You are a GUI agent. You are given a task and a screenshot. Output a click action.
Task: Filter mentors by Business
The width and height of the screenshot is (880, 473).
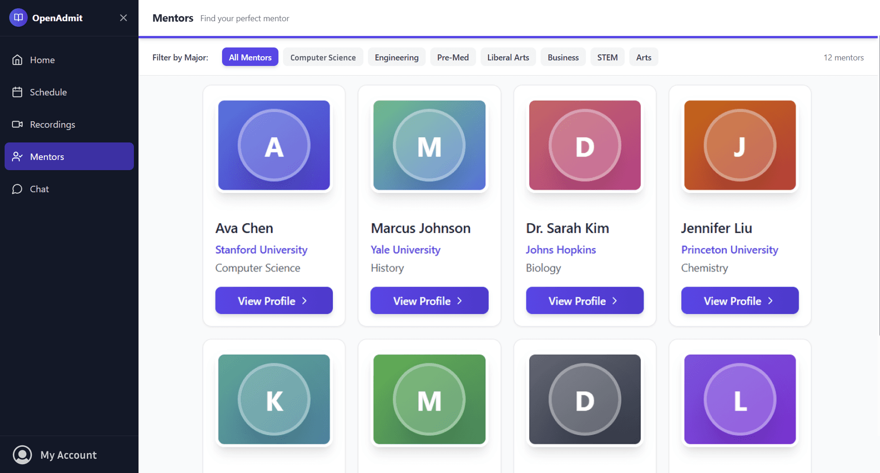(563, 57)
